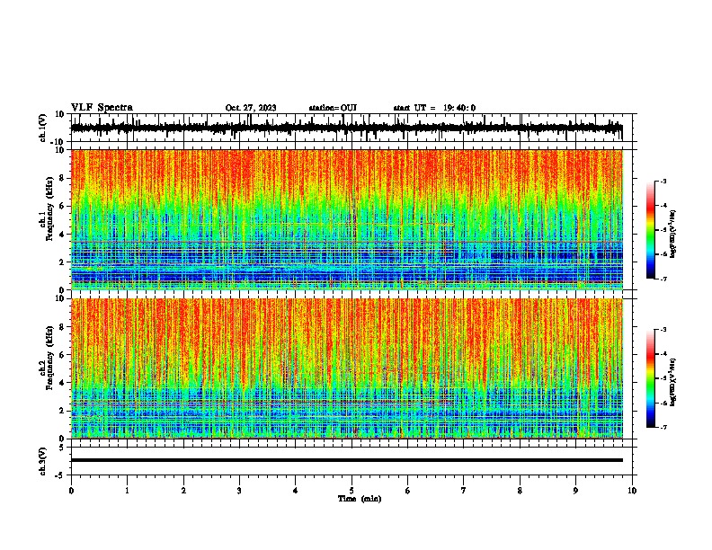Click time axis tick label "0"
The image size is (712, 550).
coord(71,491)
